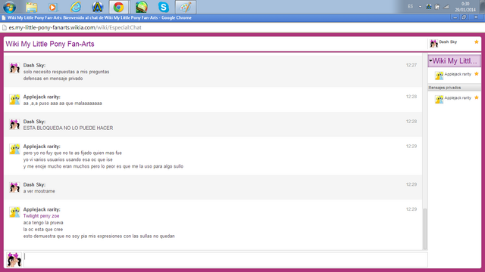485x272 pixels.
Task: Focus the chat message input box
Action: pyautogui.click(x=226, y=260)
